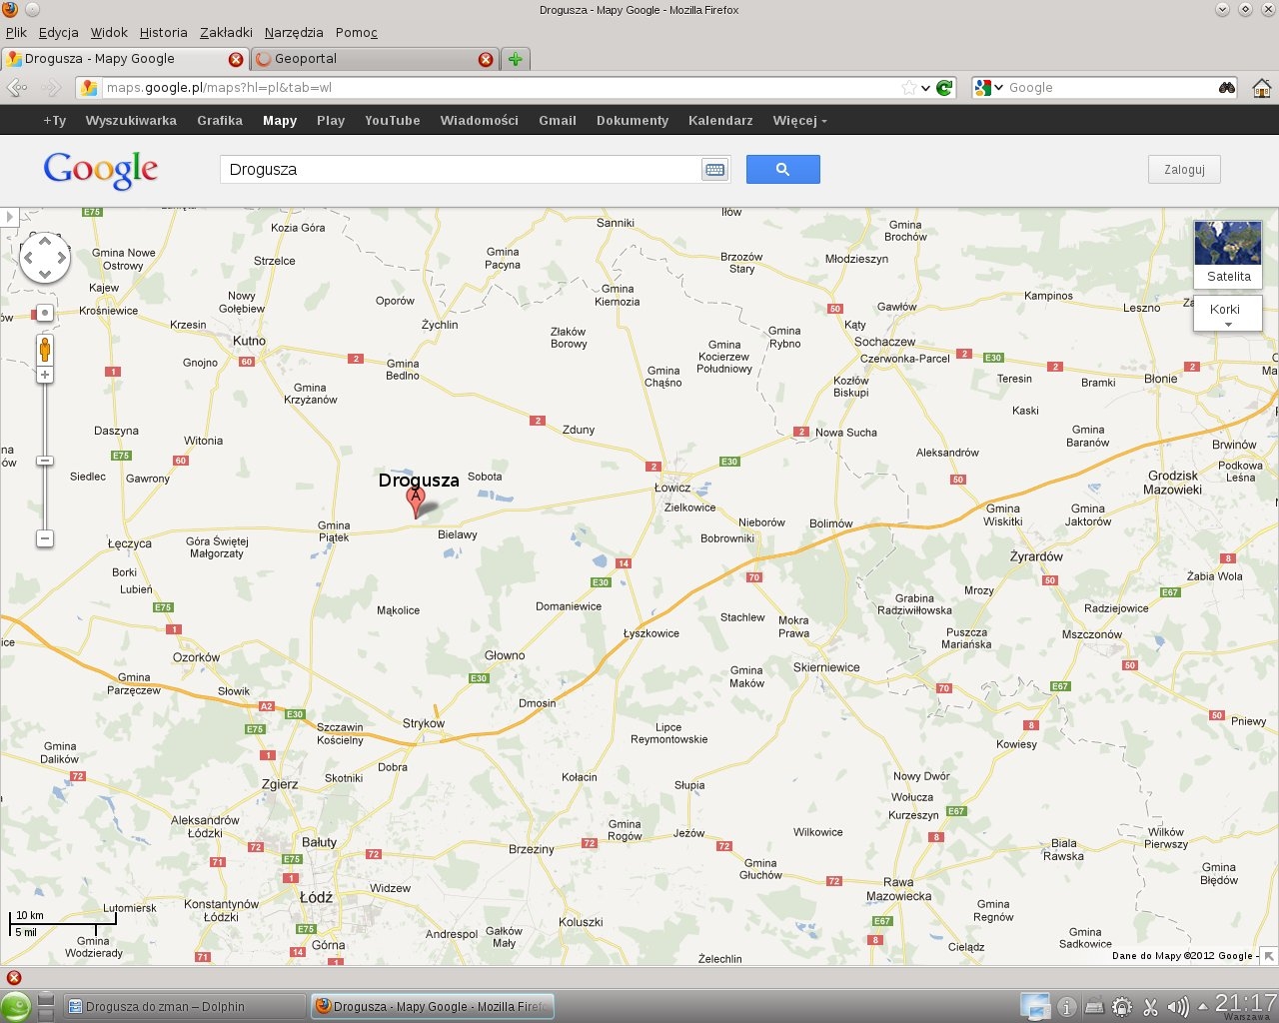Switch to Drogusza do zmian – Dolphin window
This screenshot has height=1023, width=1279.
pos(185,1006)
